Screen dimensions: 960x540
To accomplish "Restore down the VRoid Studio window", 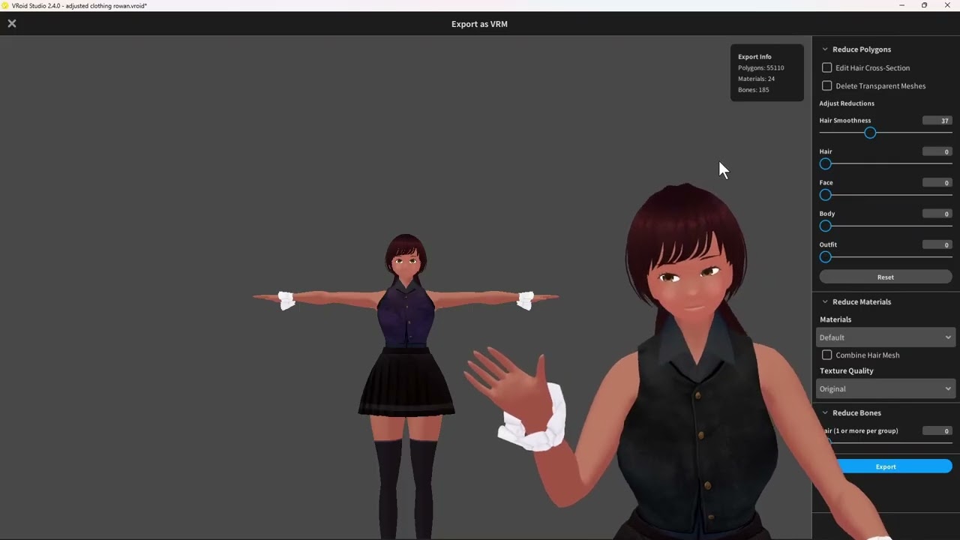I will [924, 5].
